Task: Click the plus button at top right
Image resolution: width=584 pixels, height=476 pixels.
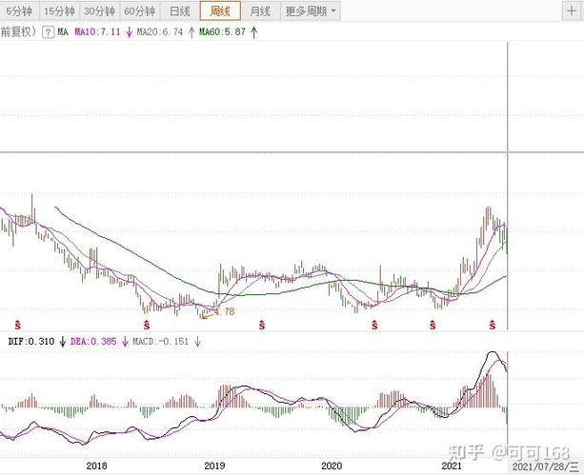Action: point(572,10)
